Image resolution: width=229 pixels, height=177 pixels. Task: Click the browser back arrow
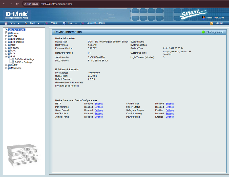pyautogui.click(x=4, y=4)
